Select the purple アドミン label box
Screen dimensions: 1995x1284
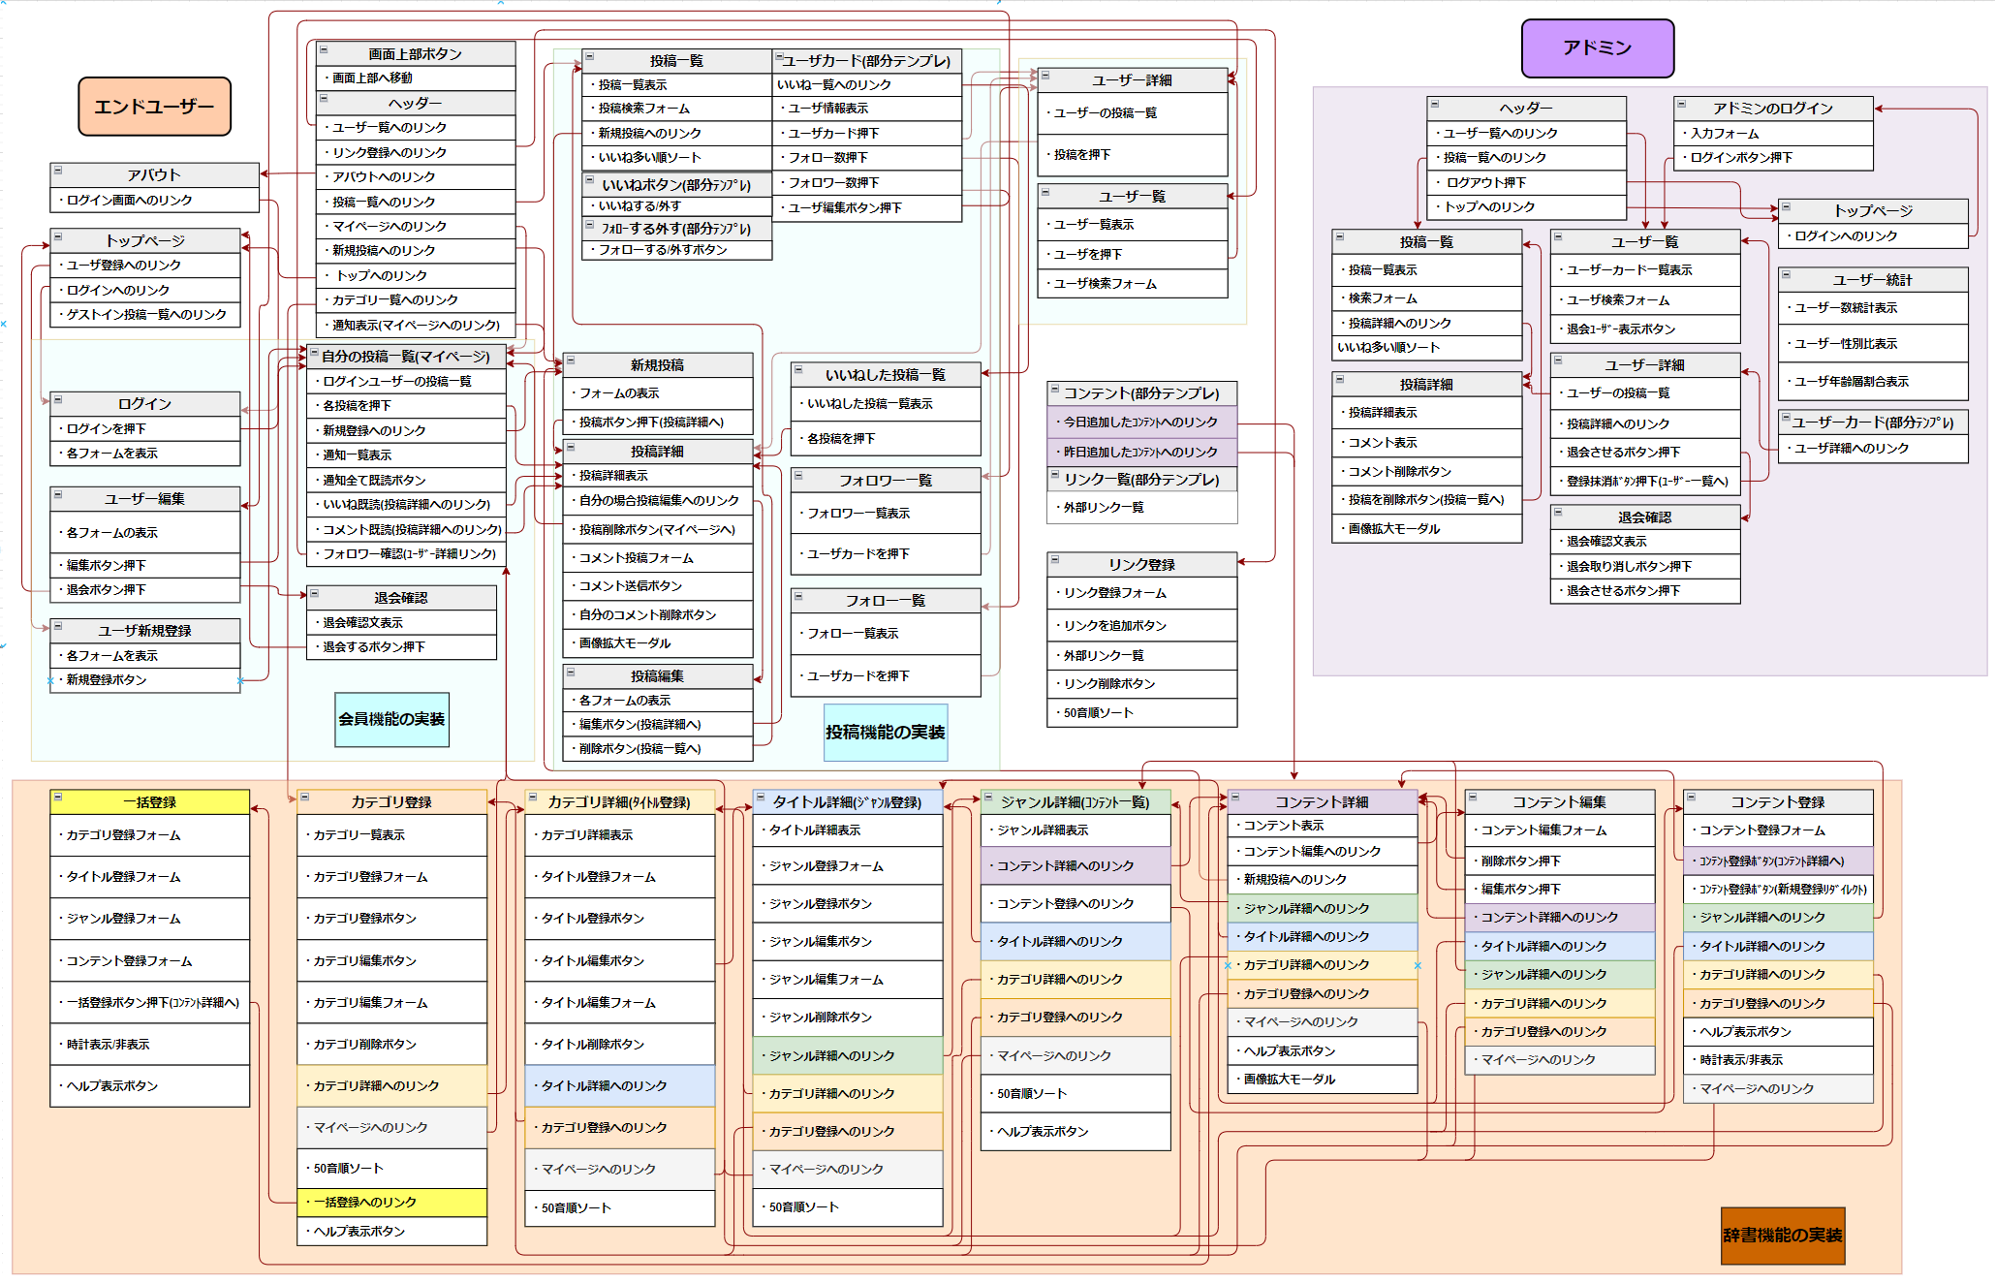pos(1598,48)
